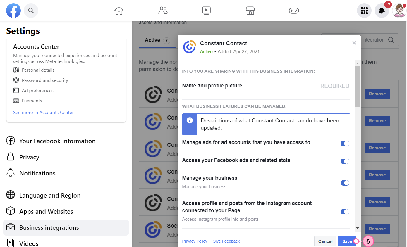Go to Home feed icon
The width and height of the screenshot is (407, 247).
point(119,11)
